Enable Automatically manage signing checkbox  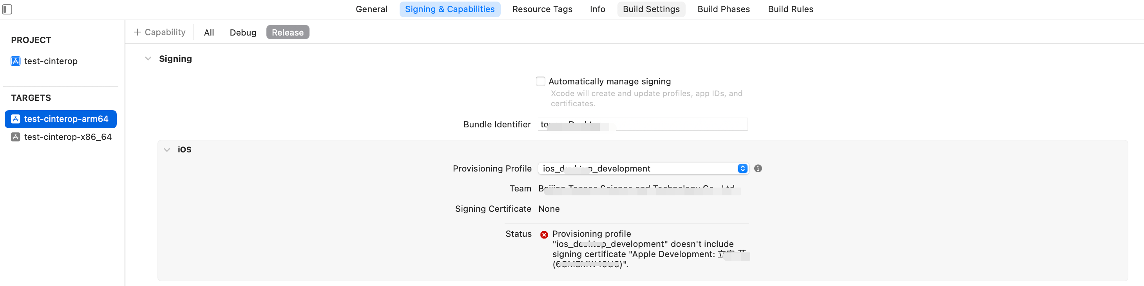tap(541, 81)
